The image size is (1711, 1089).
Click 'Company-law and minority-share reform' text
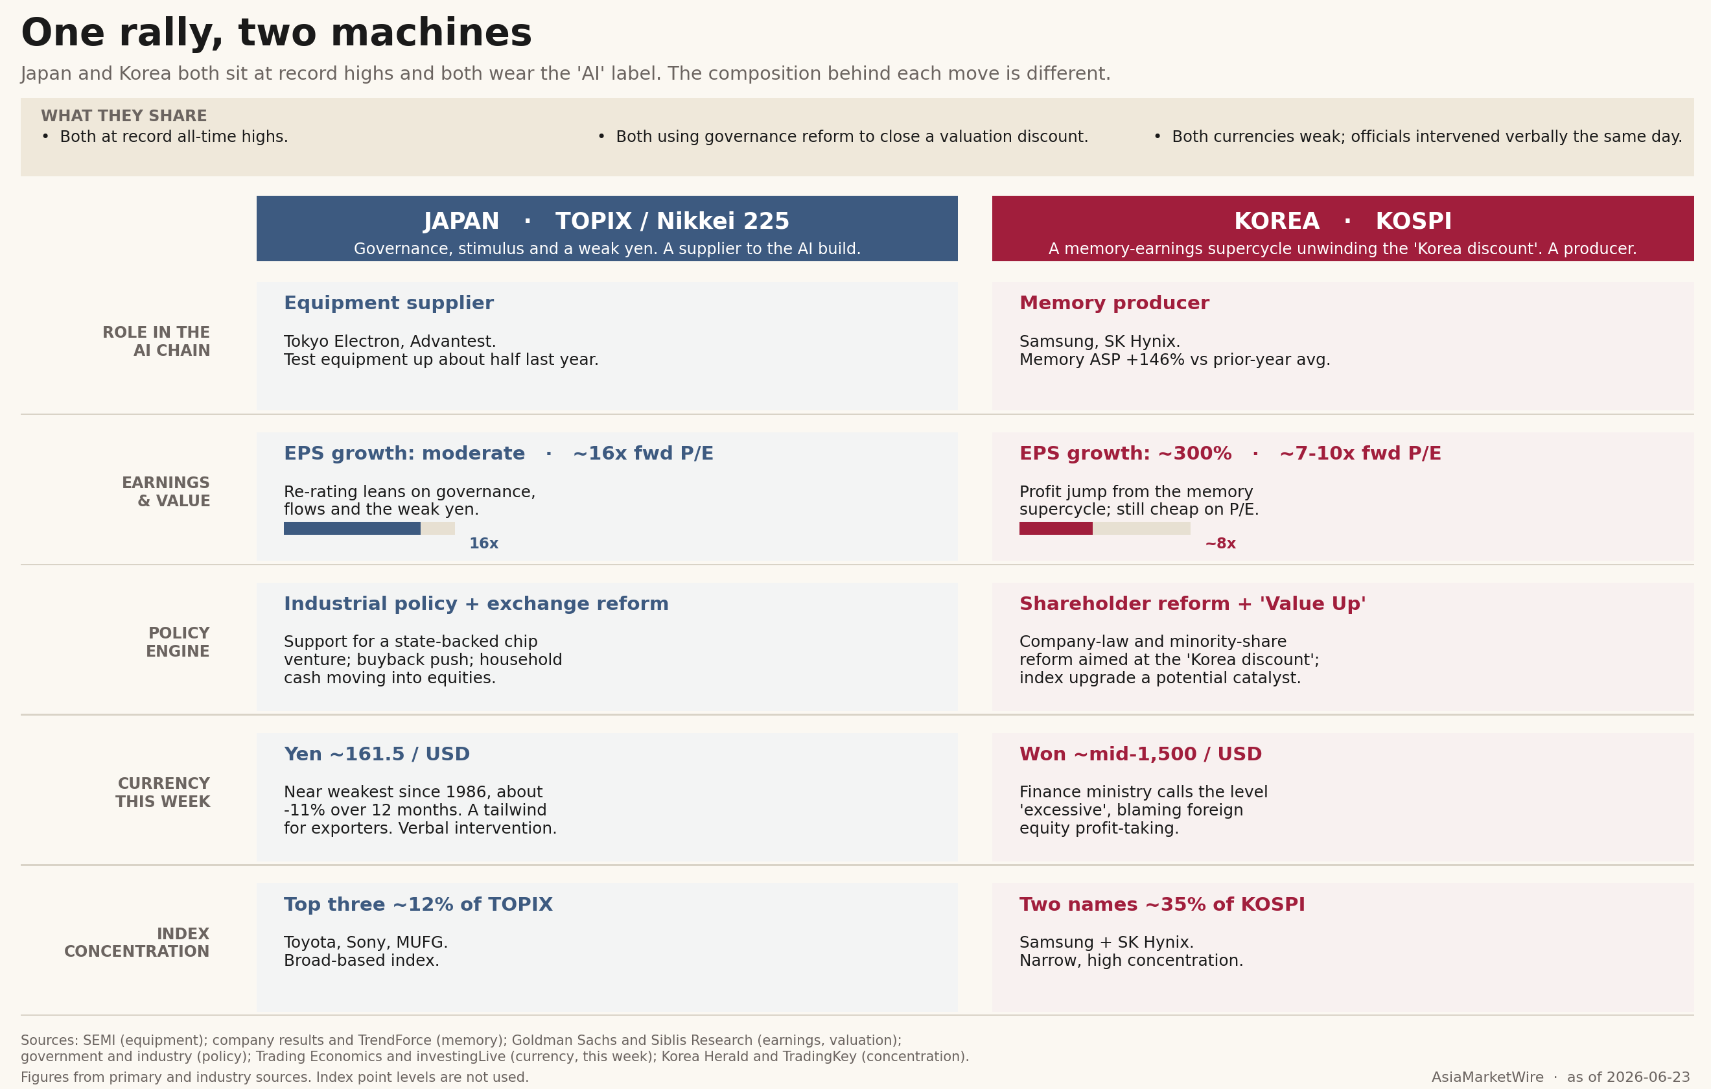[x=1169, y=660]
